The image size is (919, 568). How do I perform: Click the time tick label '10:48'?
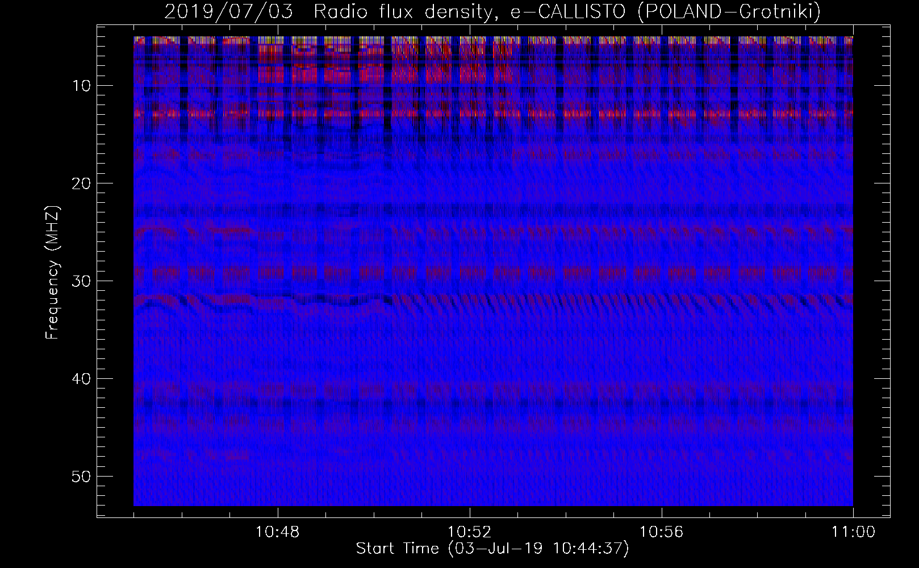pos(278,532)
